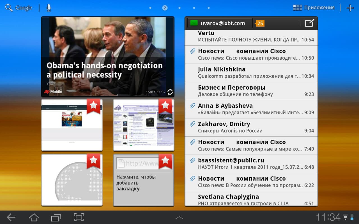Image resolution: width=359 pixels, height=224 pixels.
Task: Read the headline "Obama's hands-on negotiation a political necessity"
Action: click(105, 70)
